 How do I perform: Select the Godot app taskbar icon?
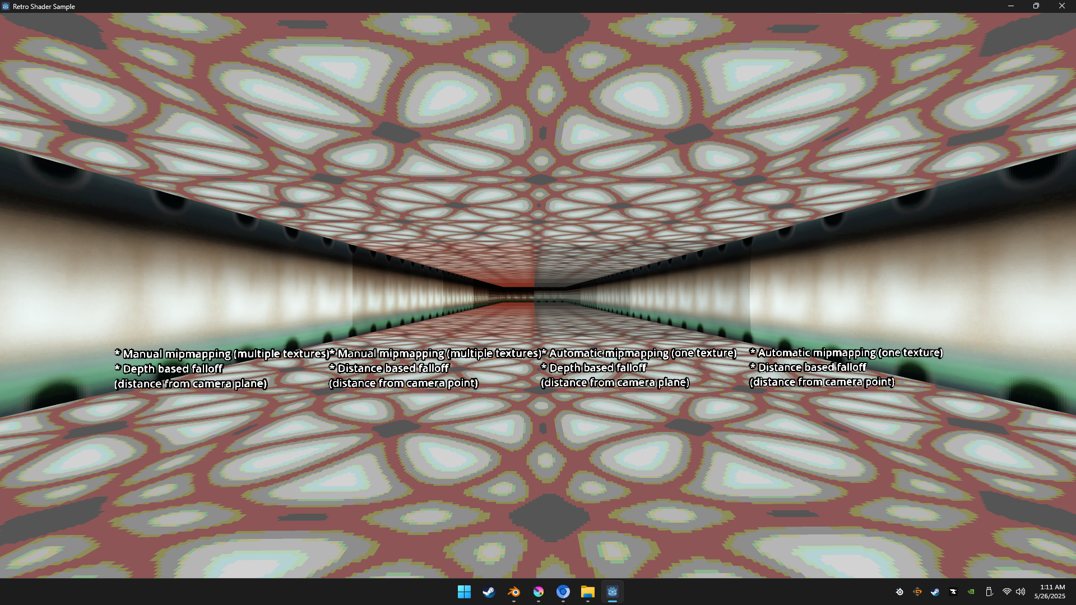[x=612, y=592]
